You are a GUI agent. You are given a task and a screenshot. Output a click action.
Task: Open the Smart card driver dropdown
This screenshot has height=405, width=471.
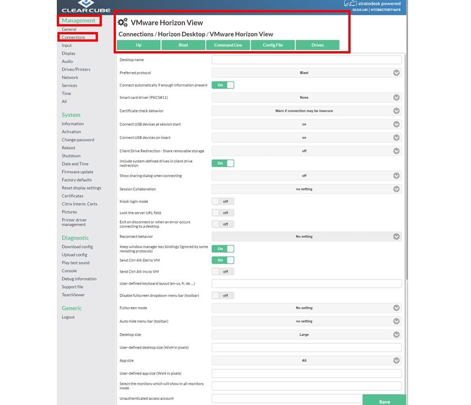coord(306,97)
